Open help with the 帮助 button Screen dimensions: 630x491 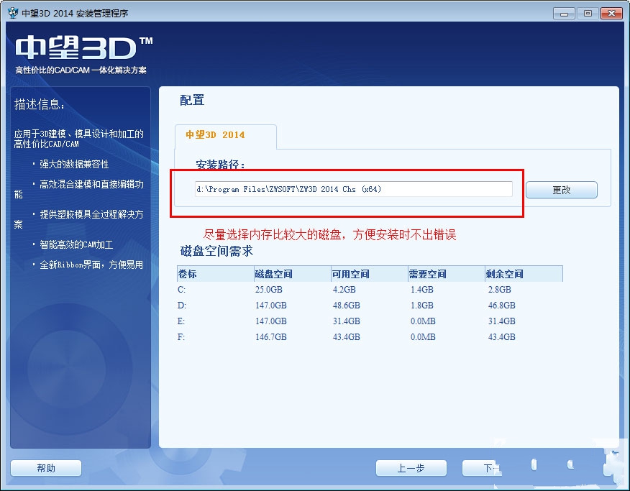pos(46,468)
